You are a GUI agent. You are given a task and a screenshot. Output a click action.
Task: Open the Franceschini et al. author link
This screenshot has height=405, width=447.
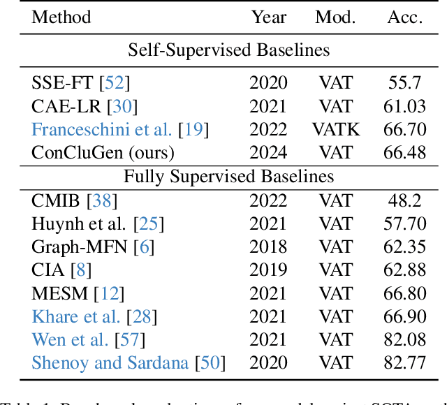(x=102, y=129)
